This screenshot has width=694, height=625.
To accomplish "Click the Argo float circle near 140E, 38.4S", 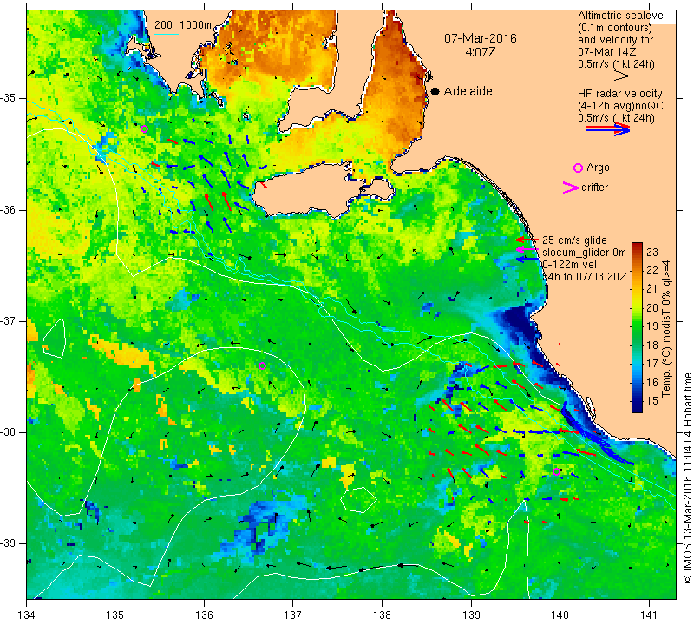I will (556, 471).
